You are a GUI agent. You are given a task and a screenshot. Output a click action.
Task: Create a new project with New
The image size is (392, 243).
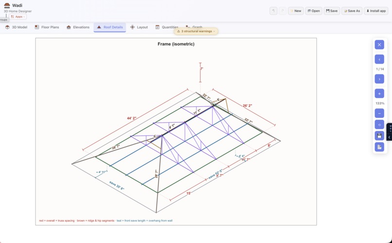pos(296,11)
